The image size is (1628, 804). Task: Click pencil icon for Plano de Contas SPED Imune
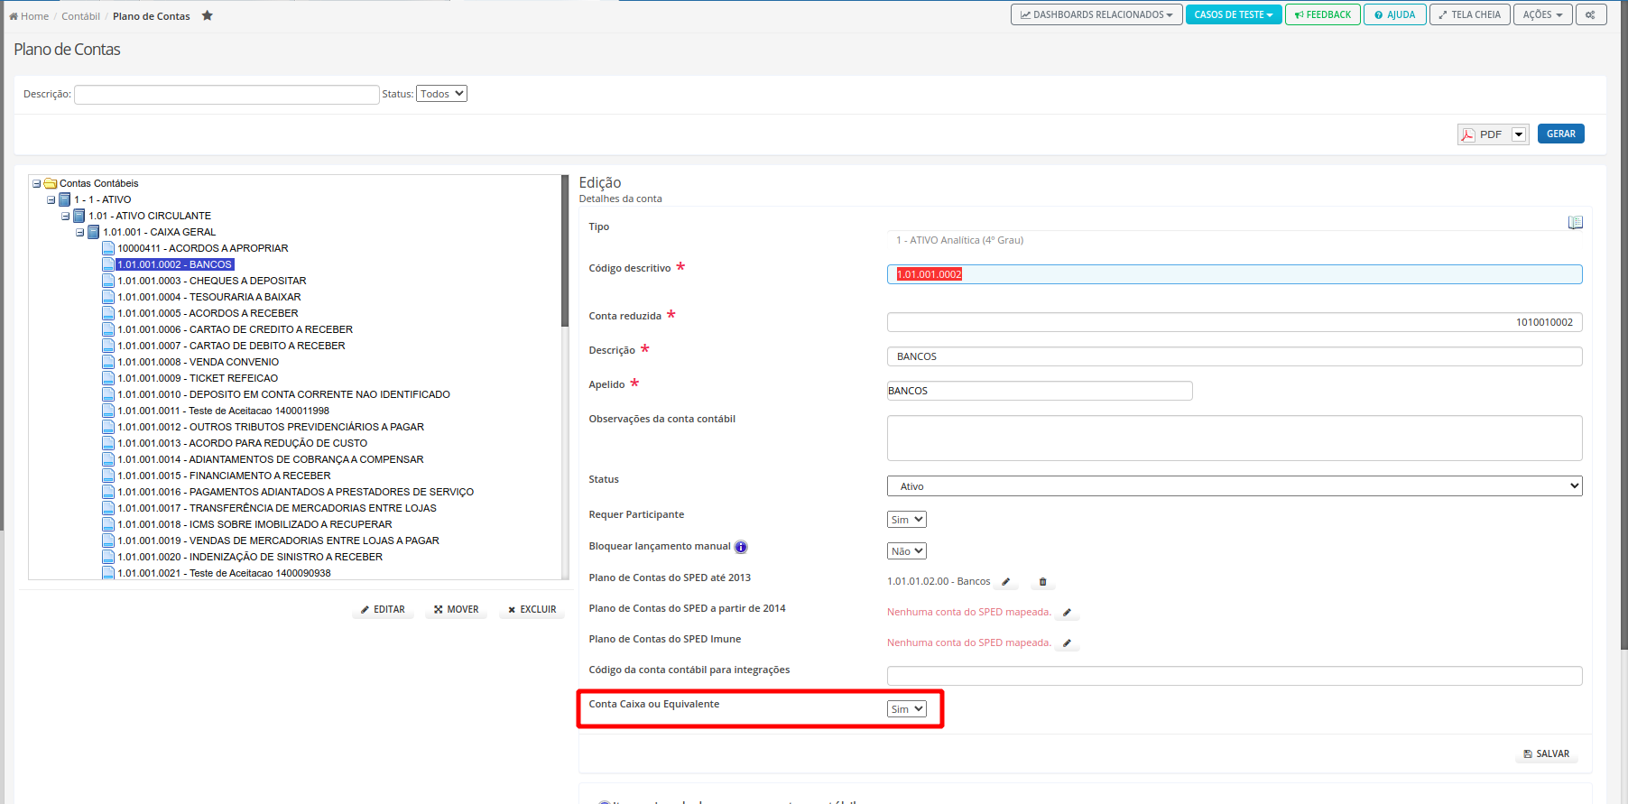point(1067,643)
